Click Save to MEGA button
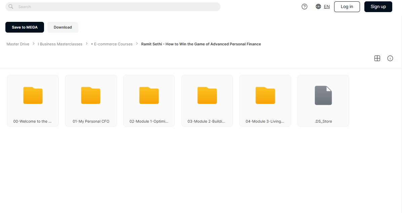 coord(25,27)
